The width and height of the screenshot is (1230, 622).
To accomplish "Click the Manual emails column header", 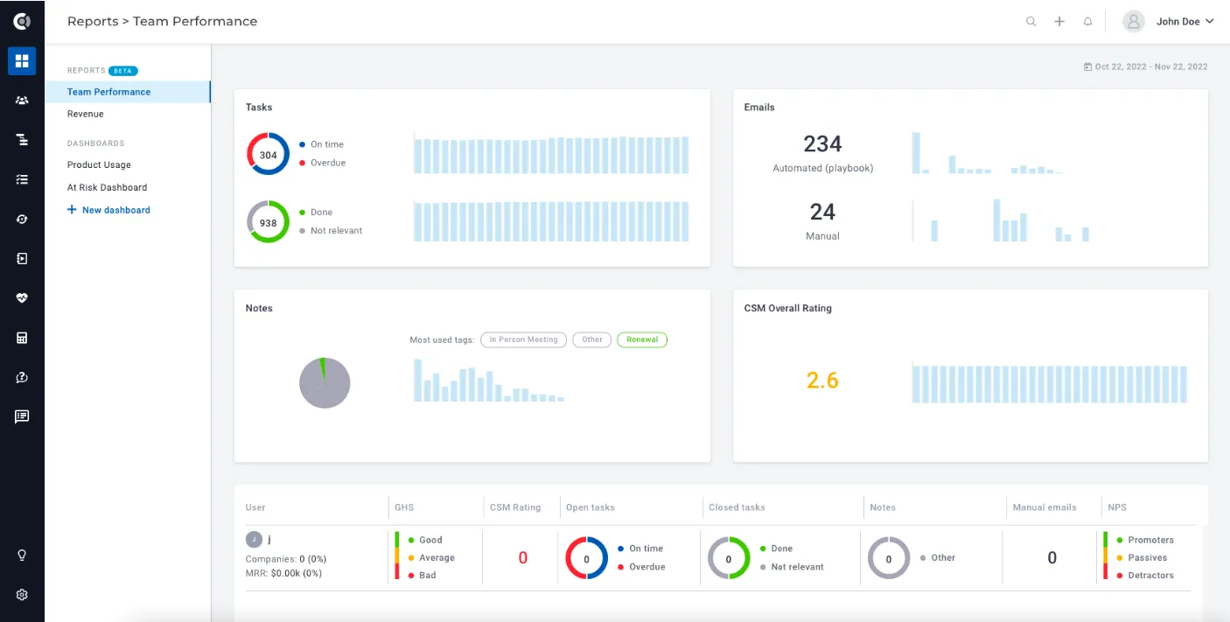I will (x=1045, y=507).
